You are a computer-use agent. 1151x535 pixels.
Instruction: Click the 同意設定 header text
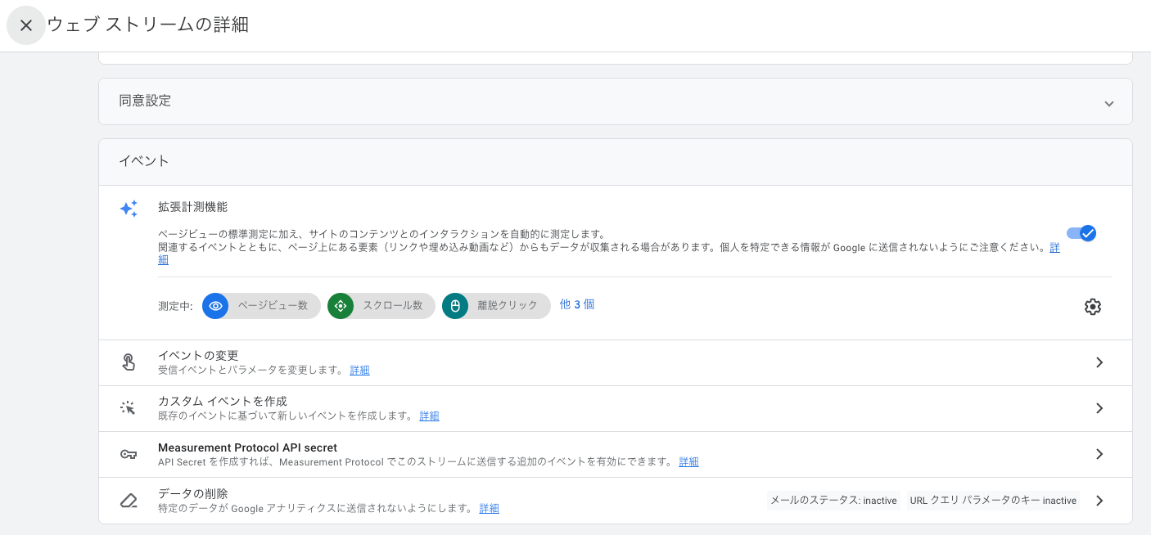(x=145, y=101)
